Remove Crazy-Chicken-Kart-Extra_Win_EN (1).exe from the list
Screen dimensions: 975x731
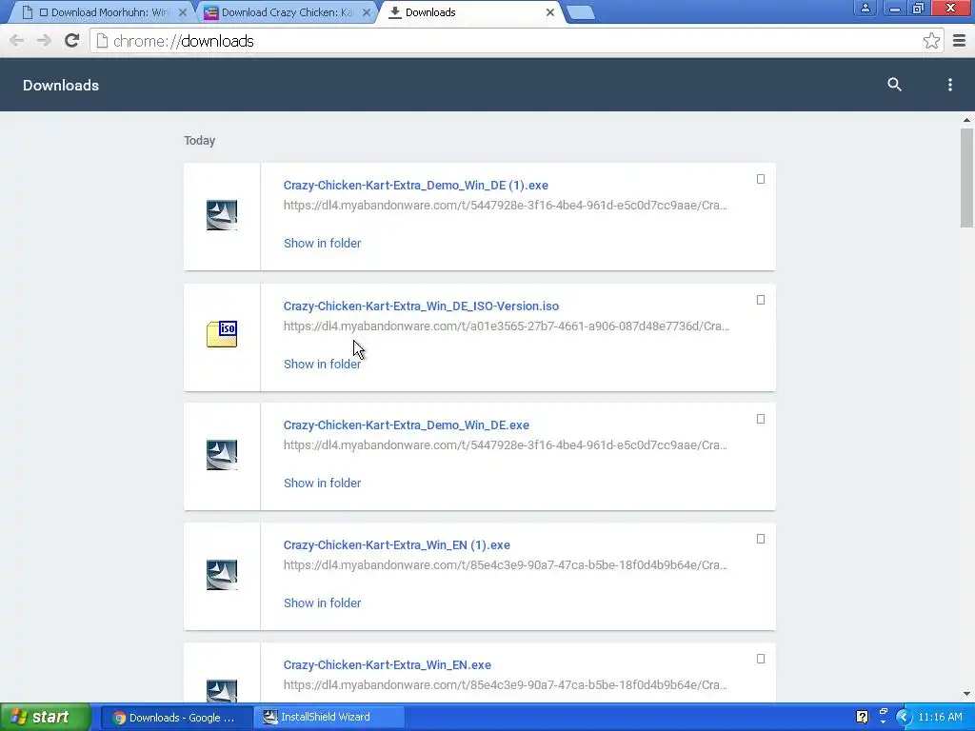(x=761, y=539)
